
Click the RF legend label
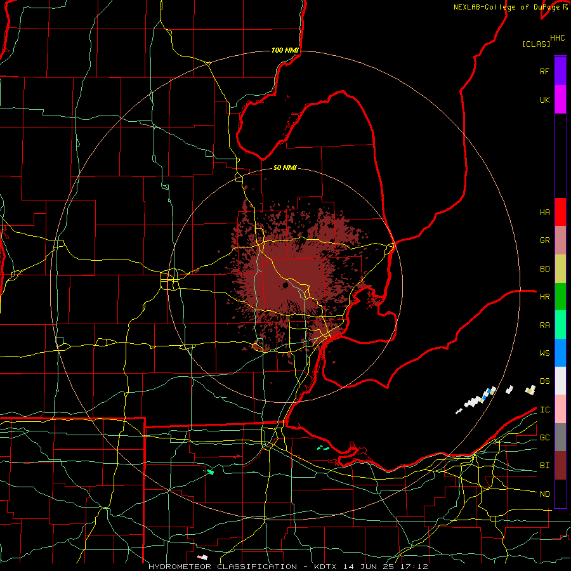544,71
